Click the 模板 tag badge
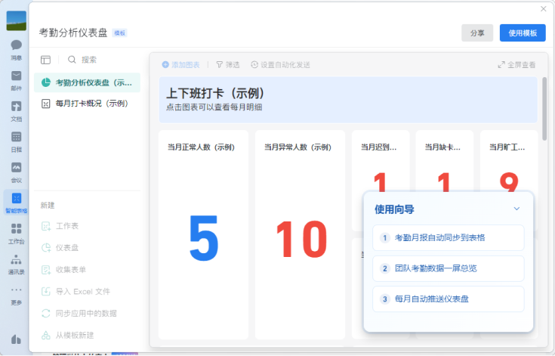The height and width of the screenshot is (356, 555). coord(119,33)
